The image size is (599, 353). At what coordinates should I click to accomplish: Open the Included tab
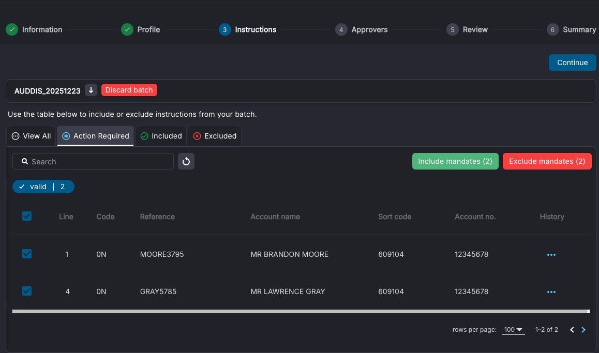tap(161, 136)
